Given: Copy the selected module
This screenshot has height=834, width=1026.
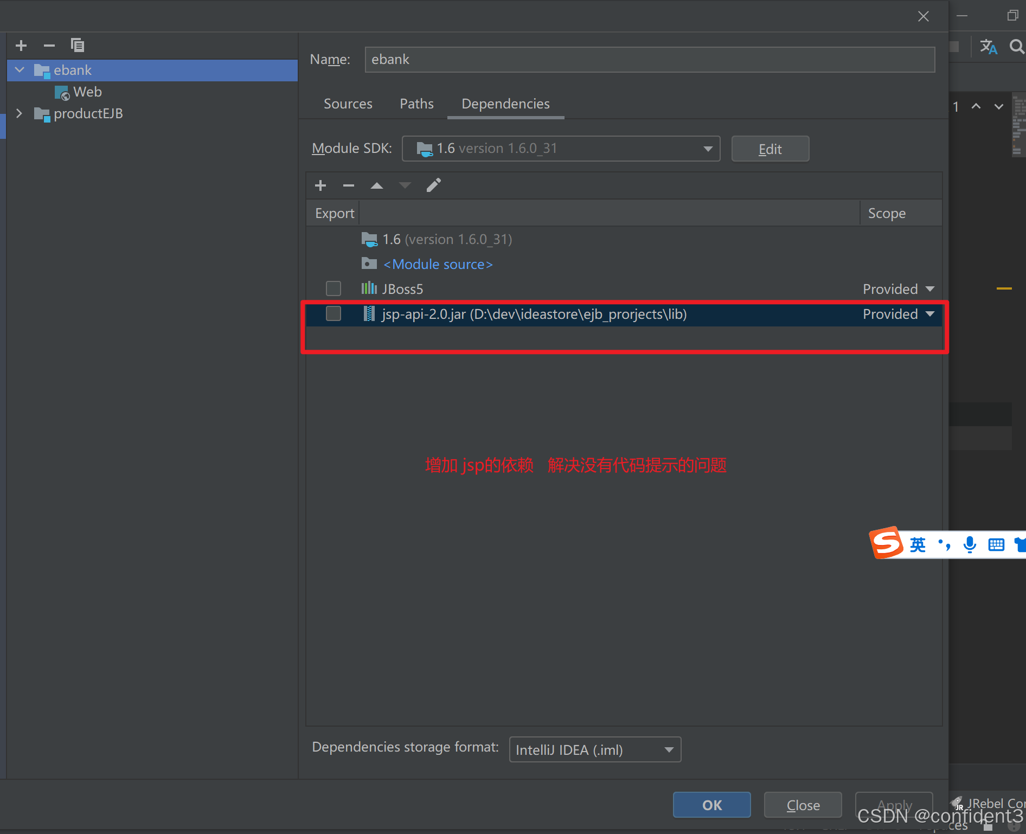Looking at the screenshot, I should (x=78, y=45).
